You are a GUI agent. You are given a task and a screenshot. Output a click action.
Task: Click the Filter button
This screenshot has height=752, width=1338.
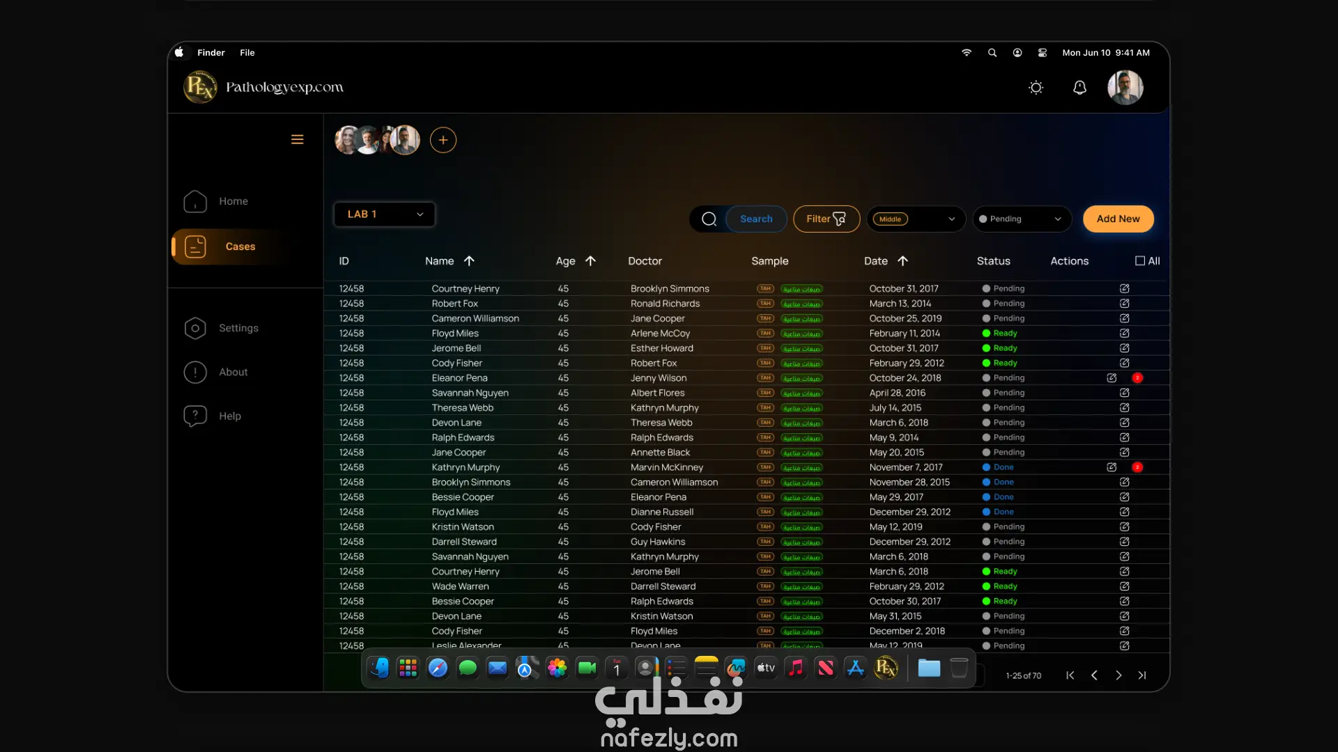pyautogui.click(x=826, y=219)
